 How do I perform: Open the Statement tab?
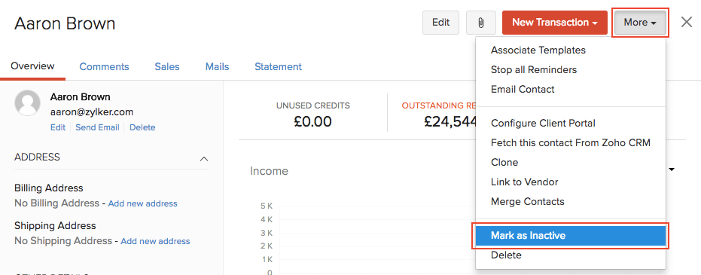click(x=278, y=66)
